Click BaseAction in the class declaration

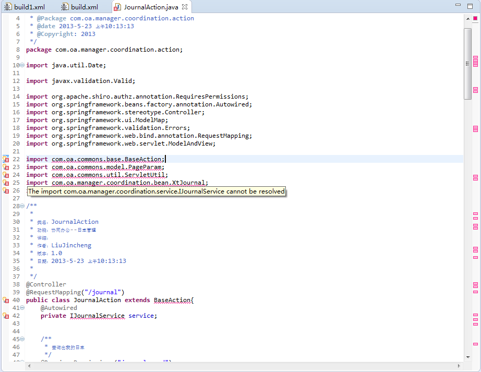(x=172, y=300)
